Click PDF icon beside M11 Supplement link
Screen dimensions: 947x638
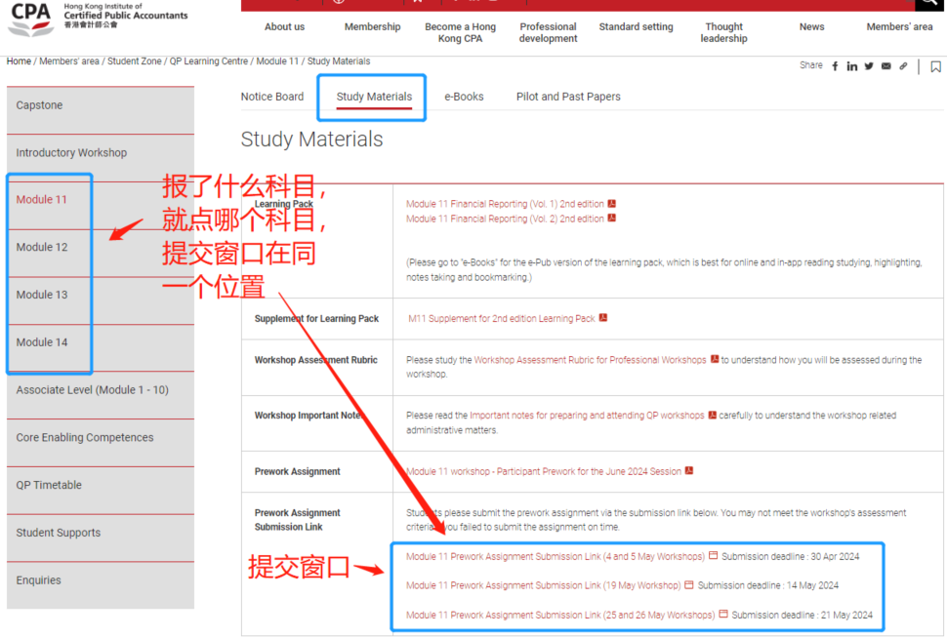tap(603, 318)
